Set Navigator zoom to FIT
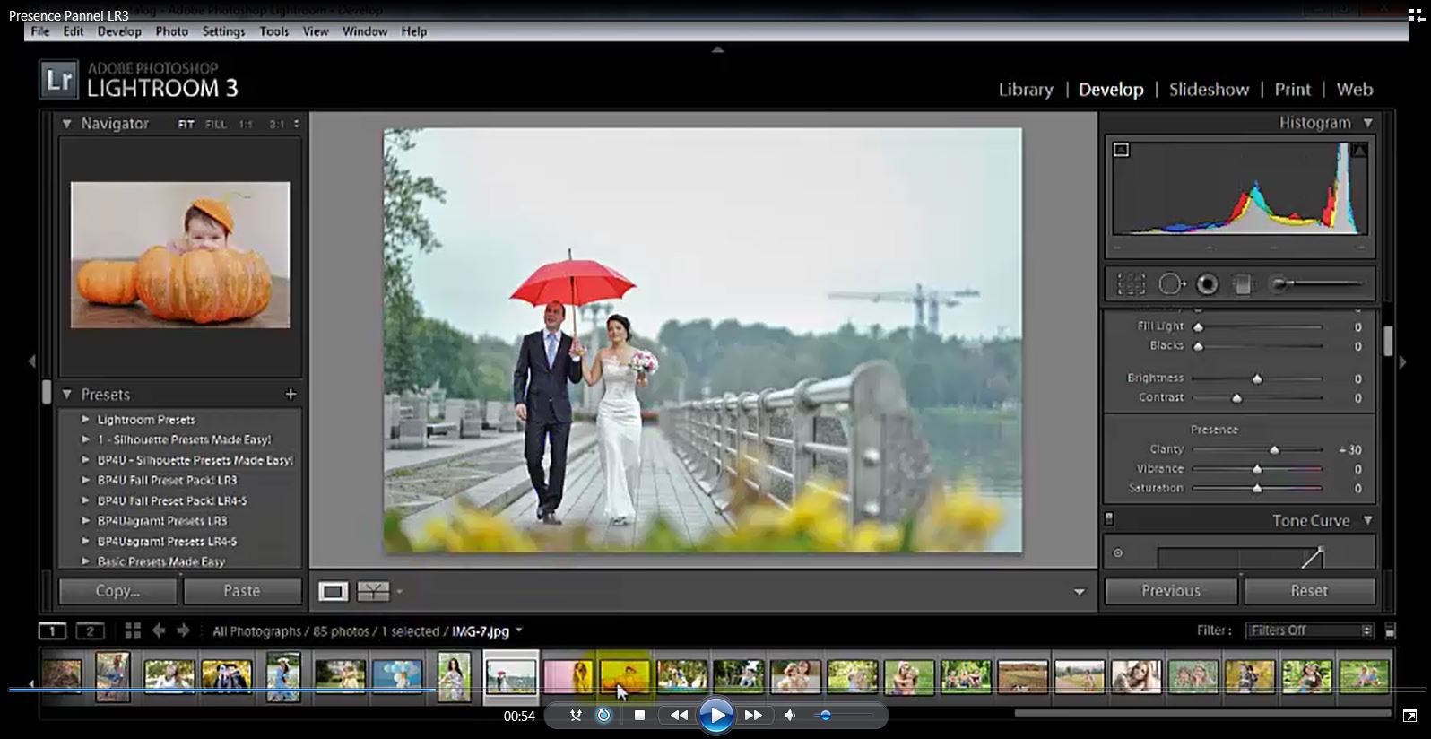 186,125
